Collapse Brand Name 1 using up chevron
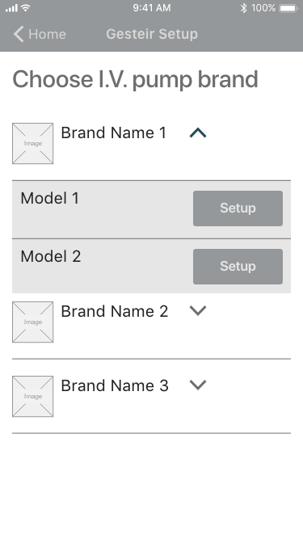This screenshot has width=303, height=539. [198, 133]
